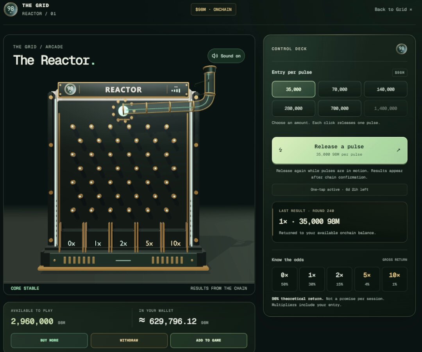Click the $98M · ONCHAIN badge
The width and height of the screenshot is (422, 352).
(213, 9)
